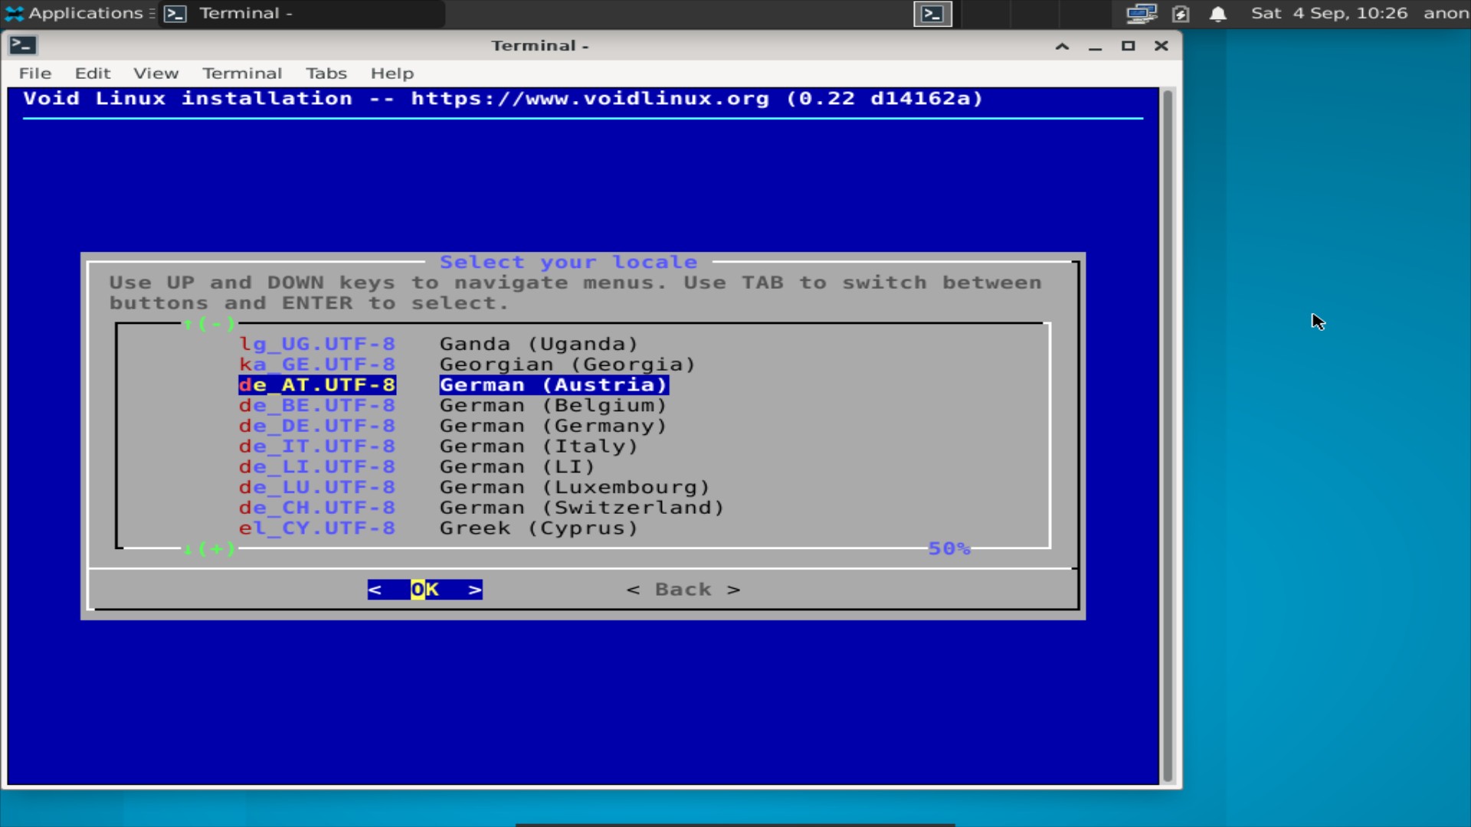Click the battery status tray icon
Screen dimensions: 1471x827
click(1181, 13)
